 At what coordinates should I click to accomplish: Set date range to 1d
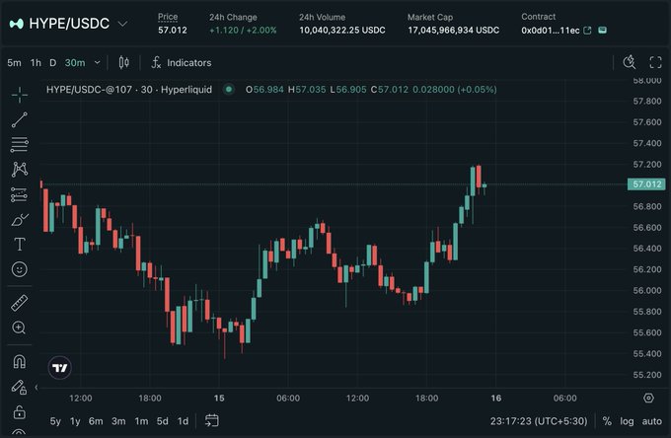[184, 421]
